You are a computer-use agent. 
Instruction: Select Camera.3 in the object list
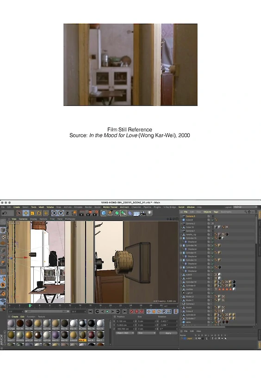click(x=190, y=216)
